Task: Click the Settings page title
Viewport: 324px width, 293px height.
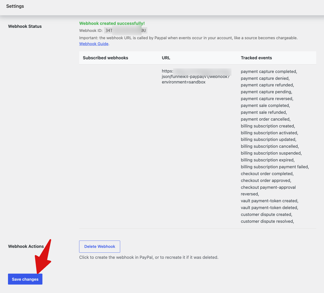Action: tap(15, 6)
